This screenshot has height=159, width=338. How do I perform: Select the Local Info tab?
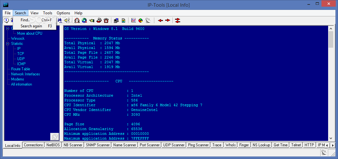point(13,145)
